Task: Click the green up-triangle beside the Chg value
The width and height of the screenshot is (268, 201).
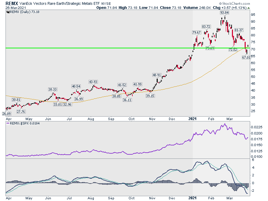Action: click(x=248, y=8)
